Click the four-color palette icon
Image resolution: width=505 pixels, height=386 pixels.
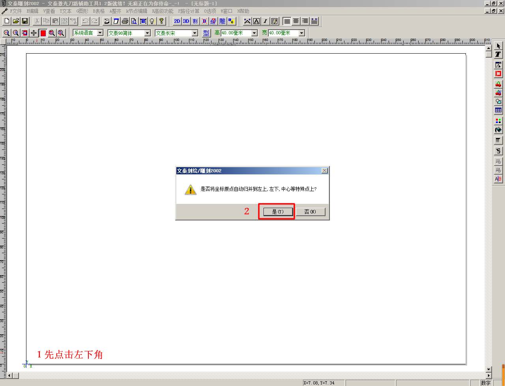498,121
